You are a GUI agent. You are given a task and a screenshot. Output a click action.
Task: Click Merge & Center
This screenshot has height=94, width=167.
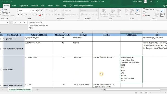point(69,15)
